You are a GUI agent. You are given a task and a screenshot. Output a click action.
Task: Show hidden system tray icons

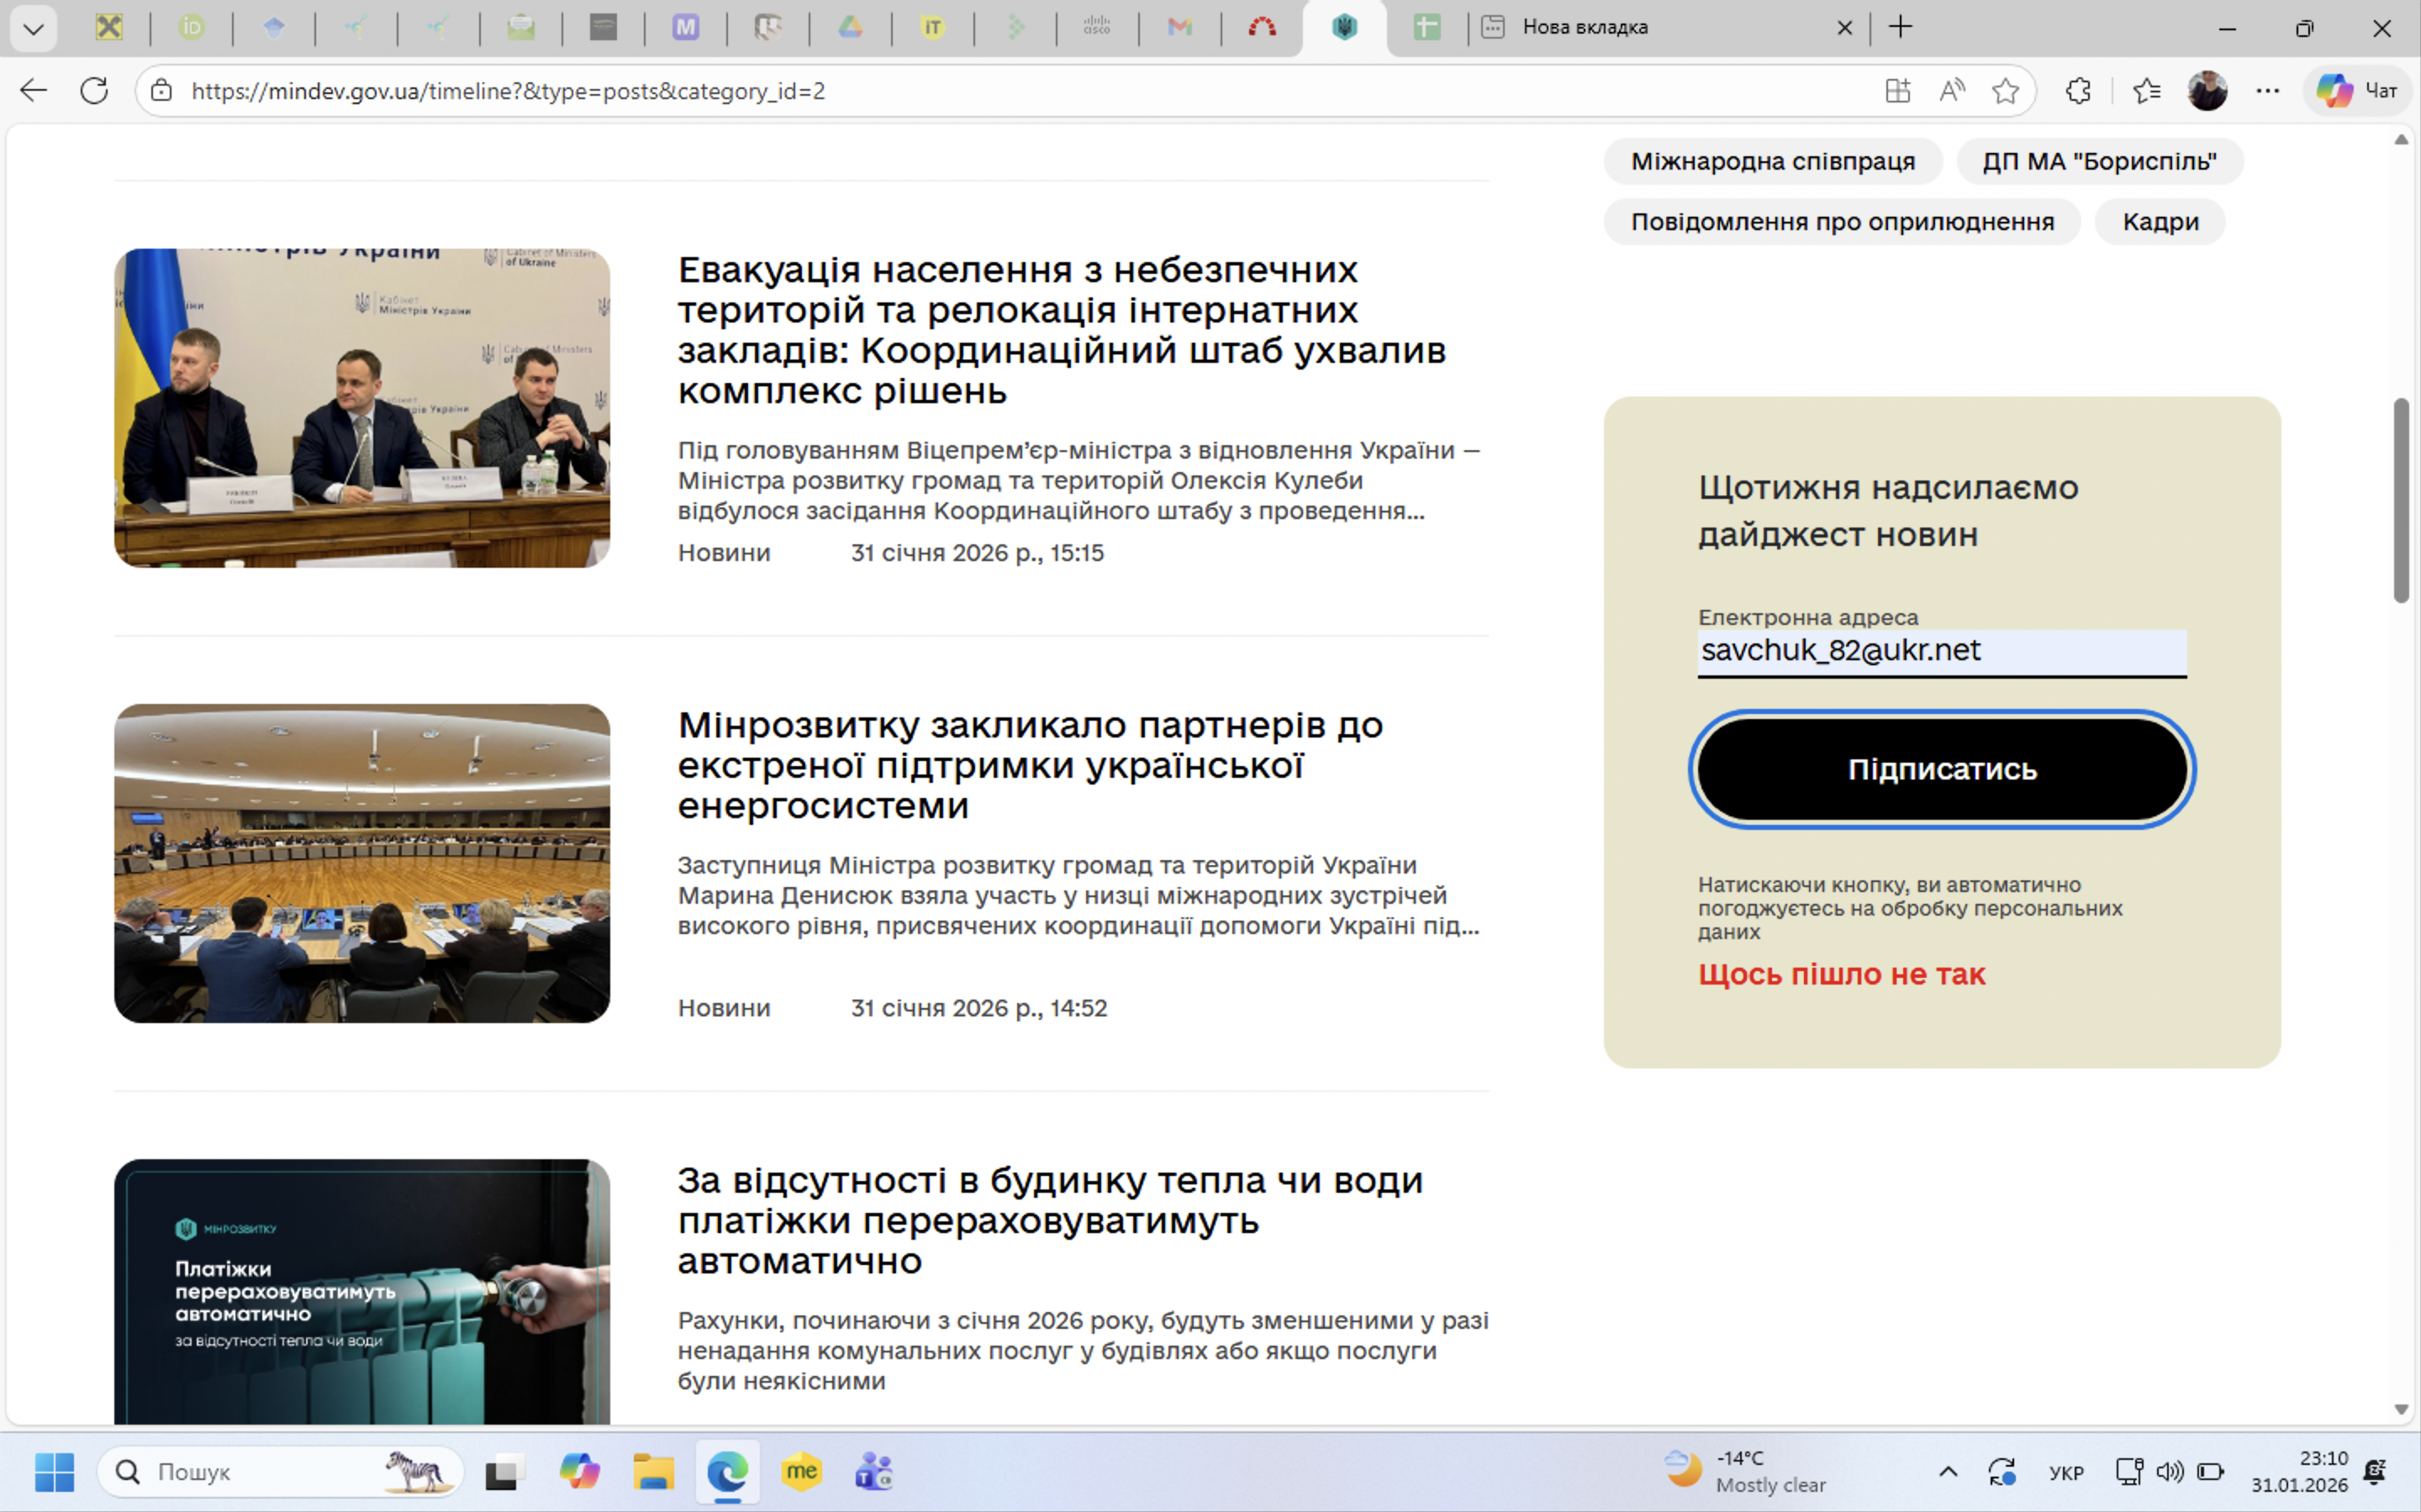pyautogui.click(x=1948, y=1471)
